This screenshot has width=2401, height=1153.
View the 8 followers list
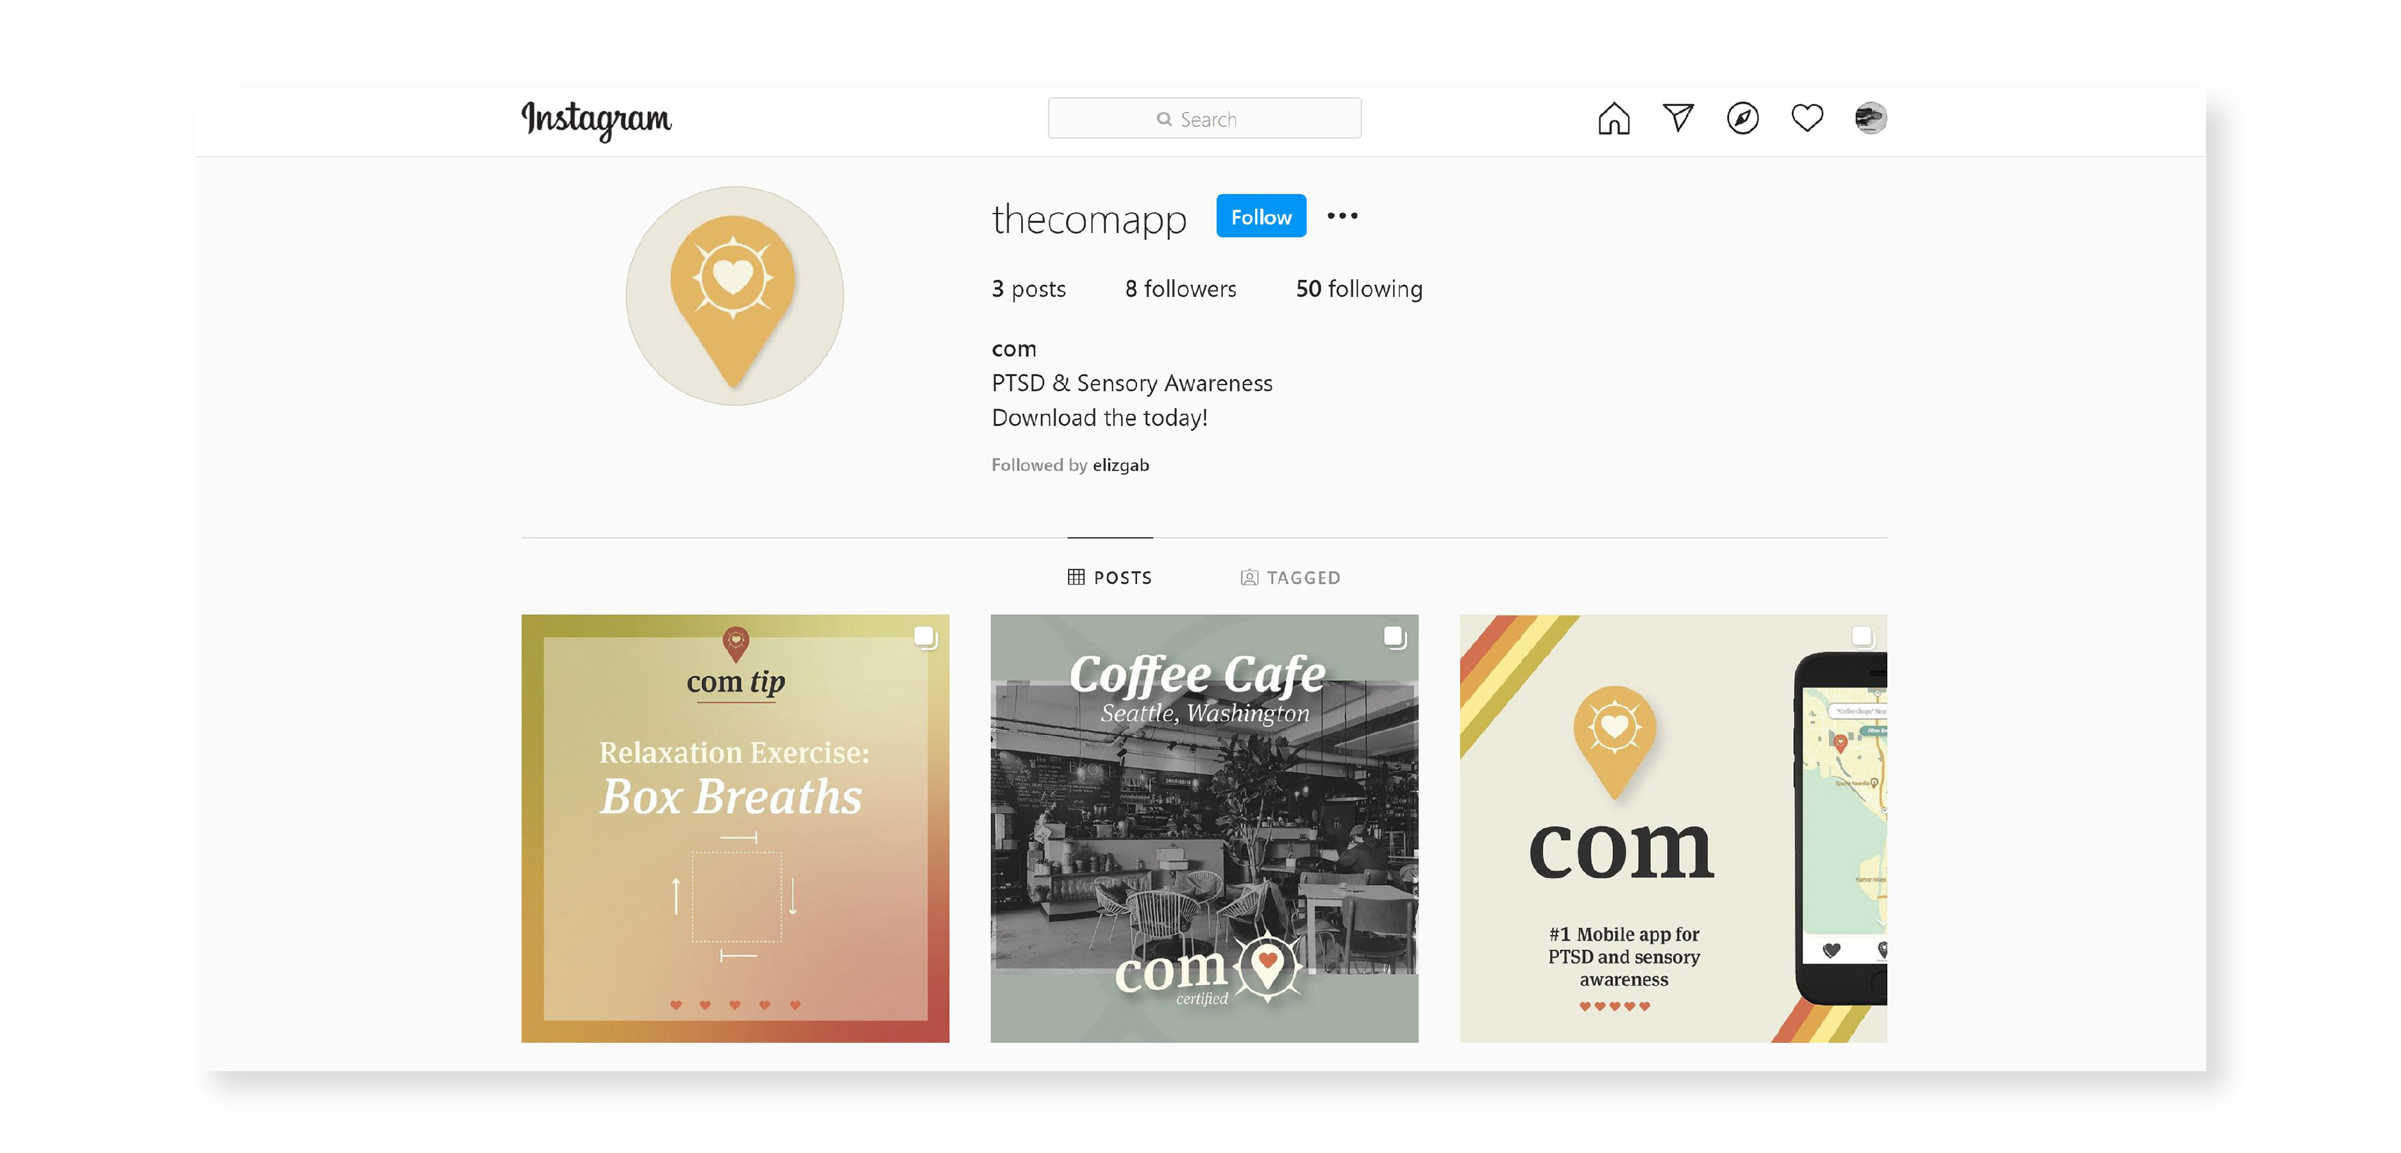tap(1180, 289)
